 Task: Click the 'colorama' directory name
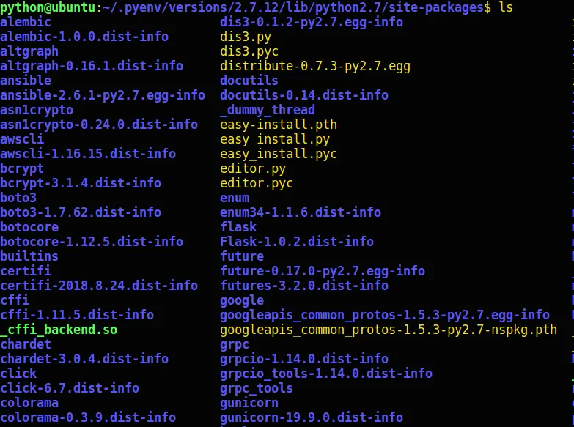tap(29, 403)
